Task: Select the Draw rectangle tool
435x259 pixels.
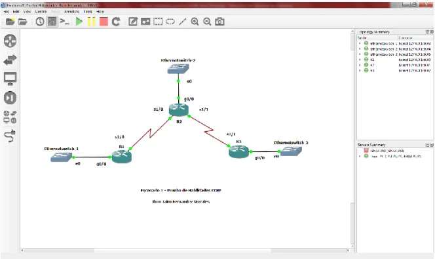Action: (158, 22)
